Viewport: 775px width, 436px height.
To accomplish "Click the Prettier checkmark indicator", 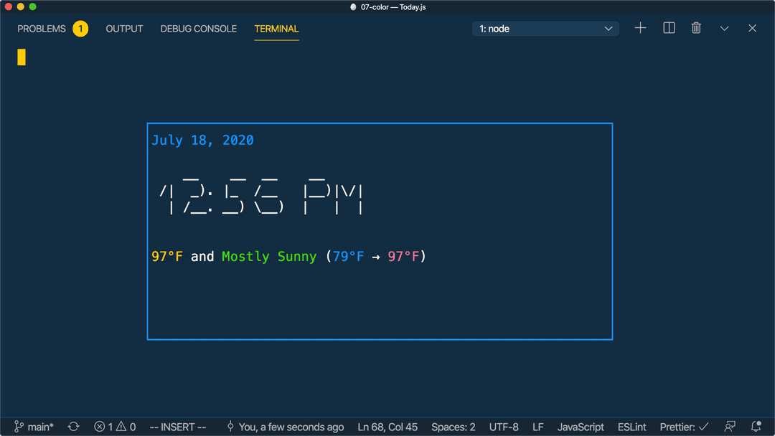I will point(682,426).
